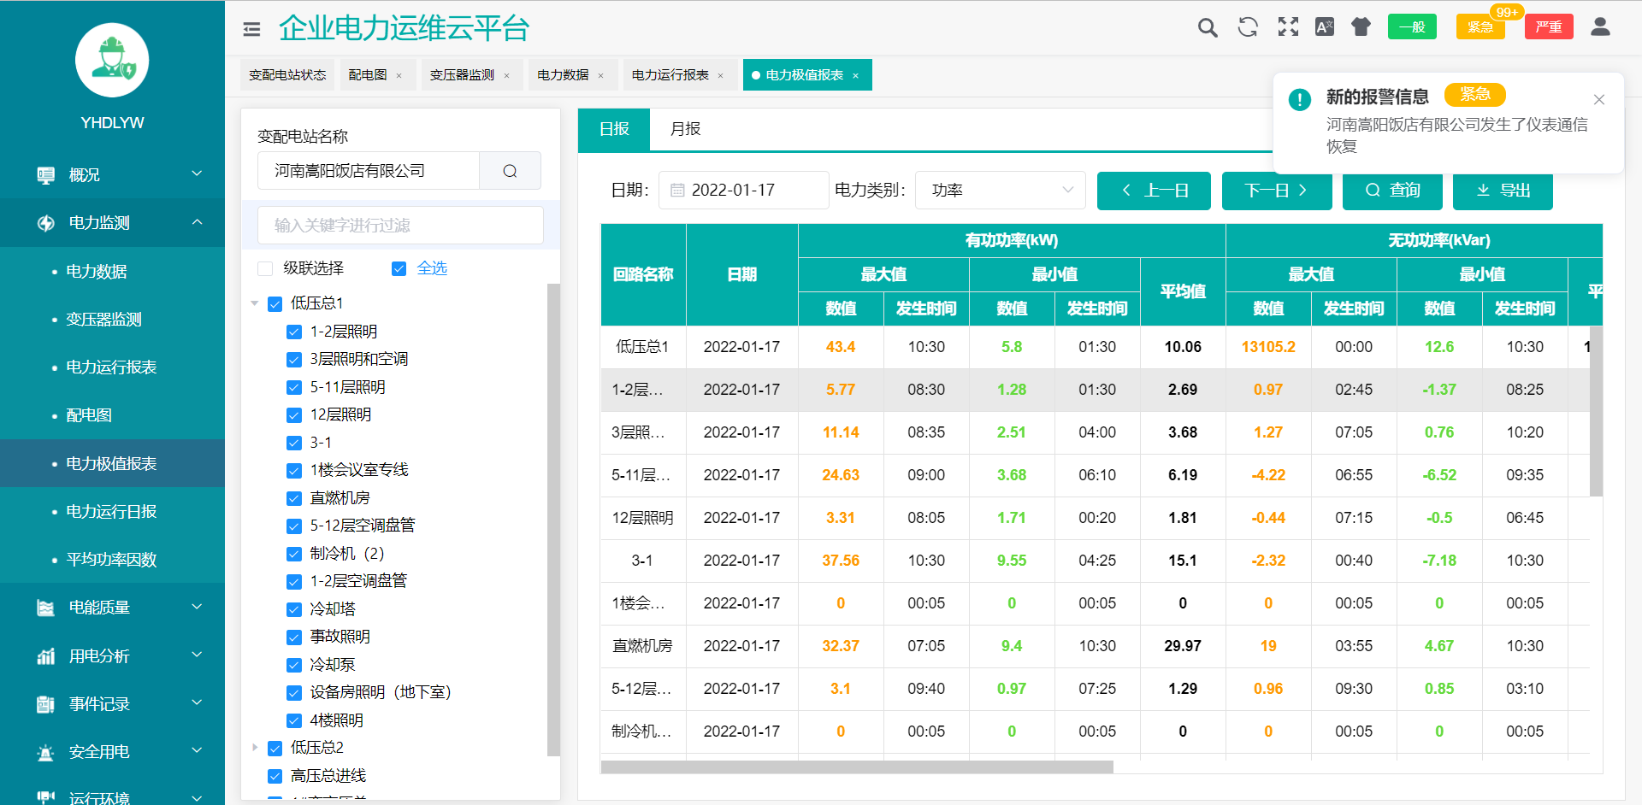The image size is (1642, 805).
Task: Open the 电力类别 dropdown
Action: pyautogui.click(x=1000, y=191)
